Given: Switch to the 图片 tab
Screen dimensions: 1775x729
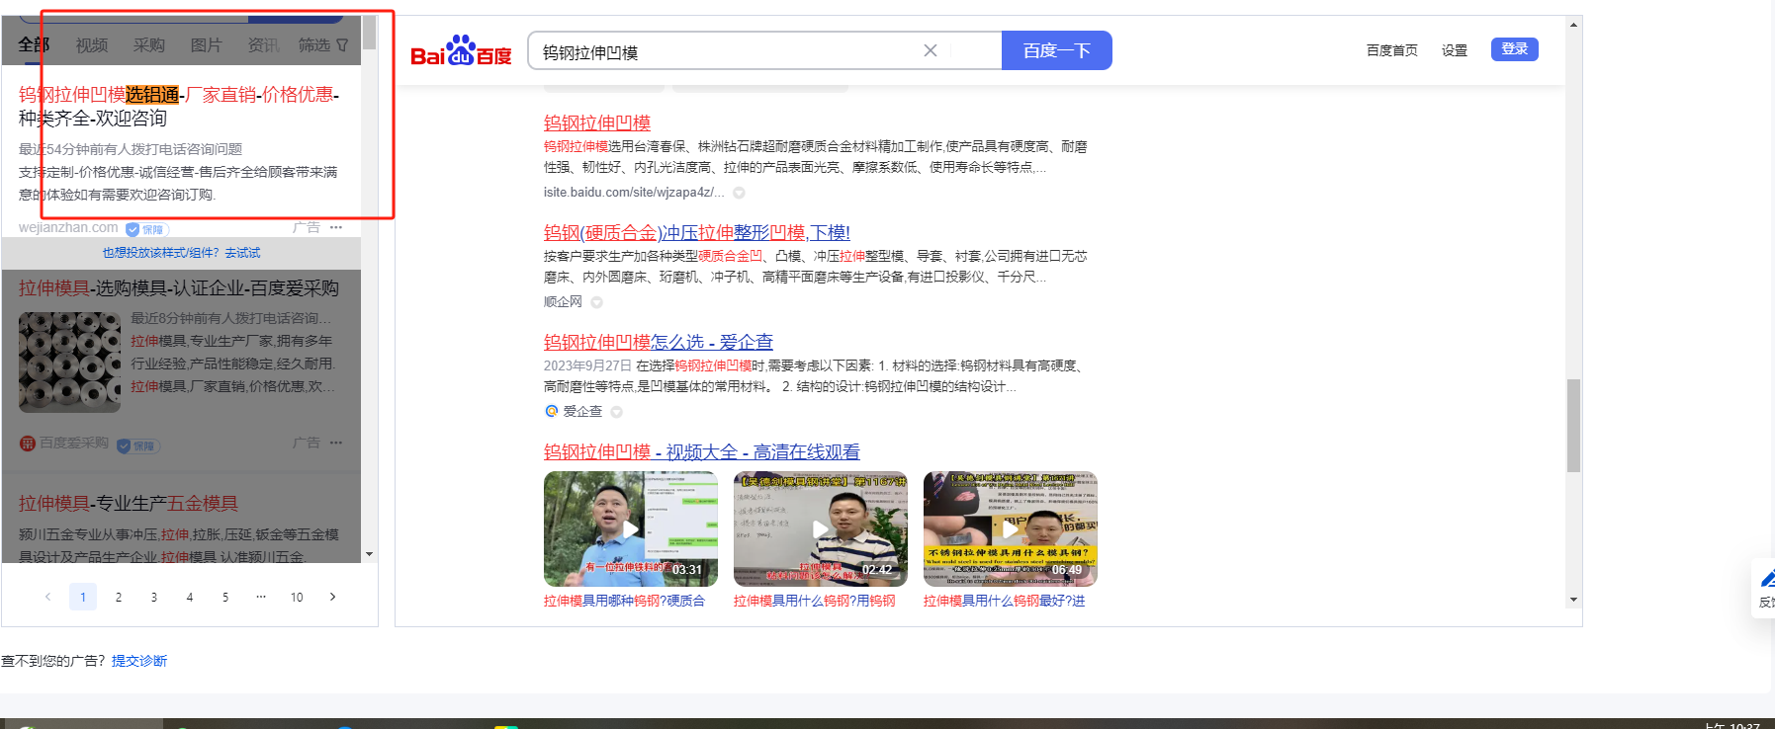Looking at the screenshot, I should pyautogui.click(x=207, y=45).
